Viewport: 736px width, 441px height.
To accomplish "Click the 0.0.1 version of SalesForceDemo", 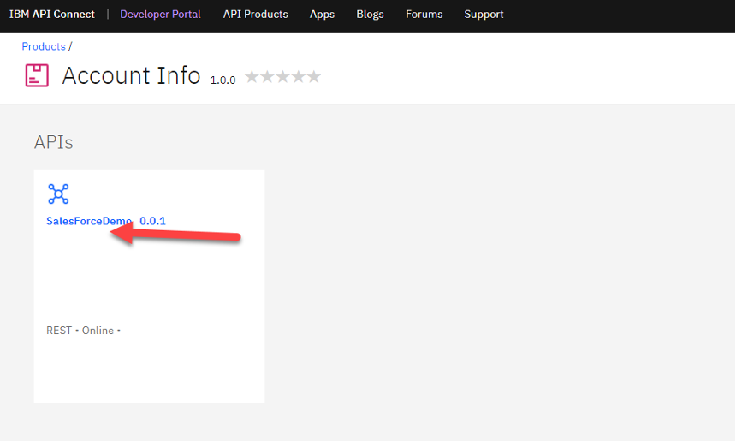I will pos(152,221).
